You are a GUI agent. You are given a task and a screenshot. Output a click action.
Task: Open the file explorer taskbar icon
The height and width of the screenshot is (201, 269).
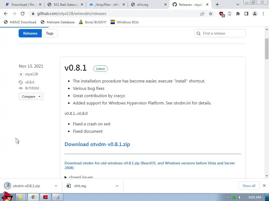20,197
